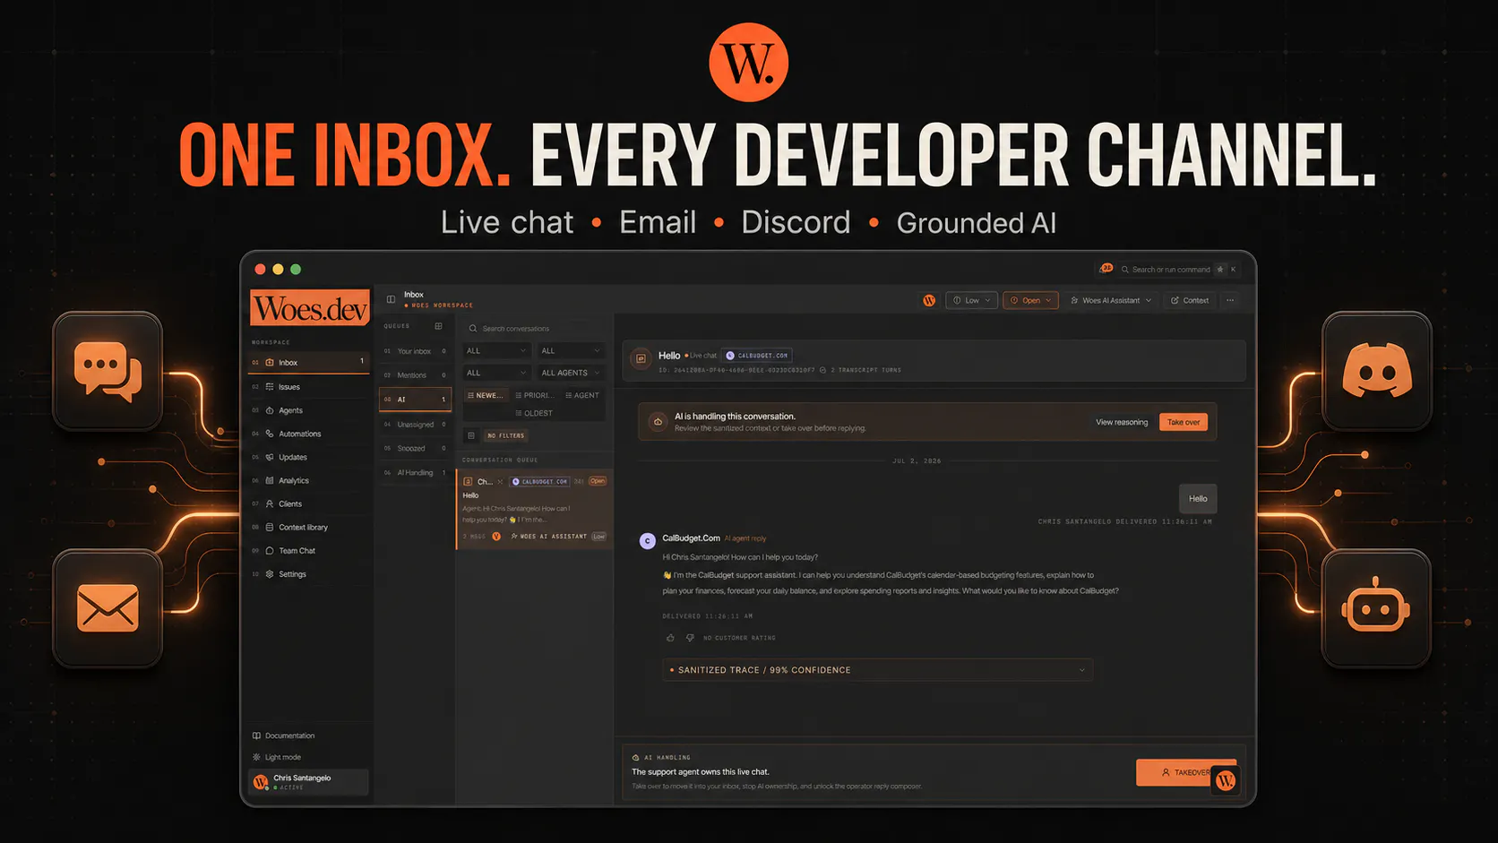This screenshot has height=843, width=1498.
Task: Go to Analytics in the sidebar
Action: click(x=309, y=480)
